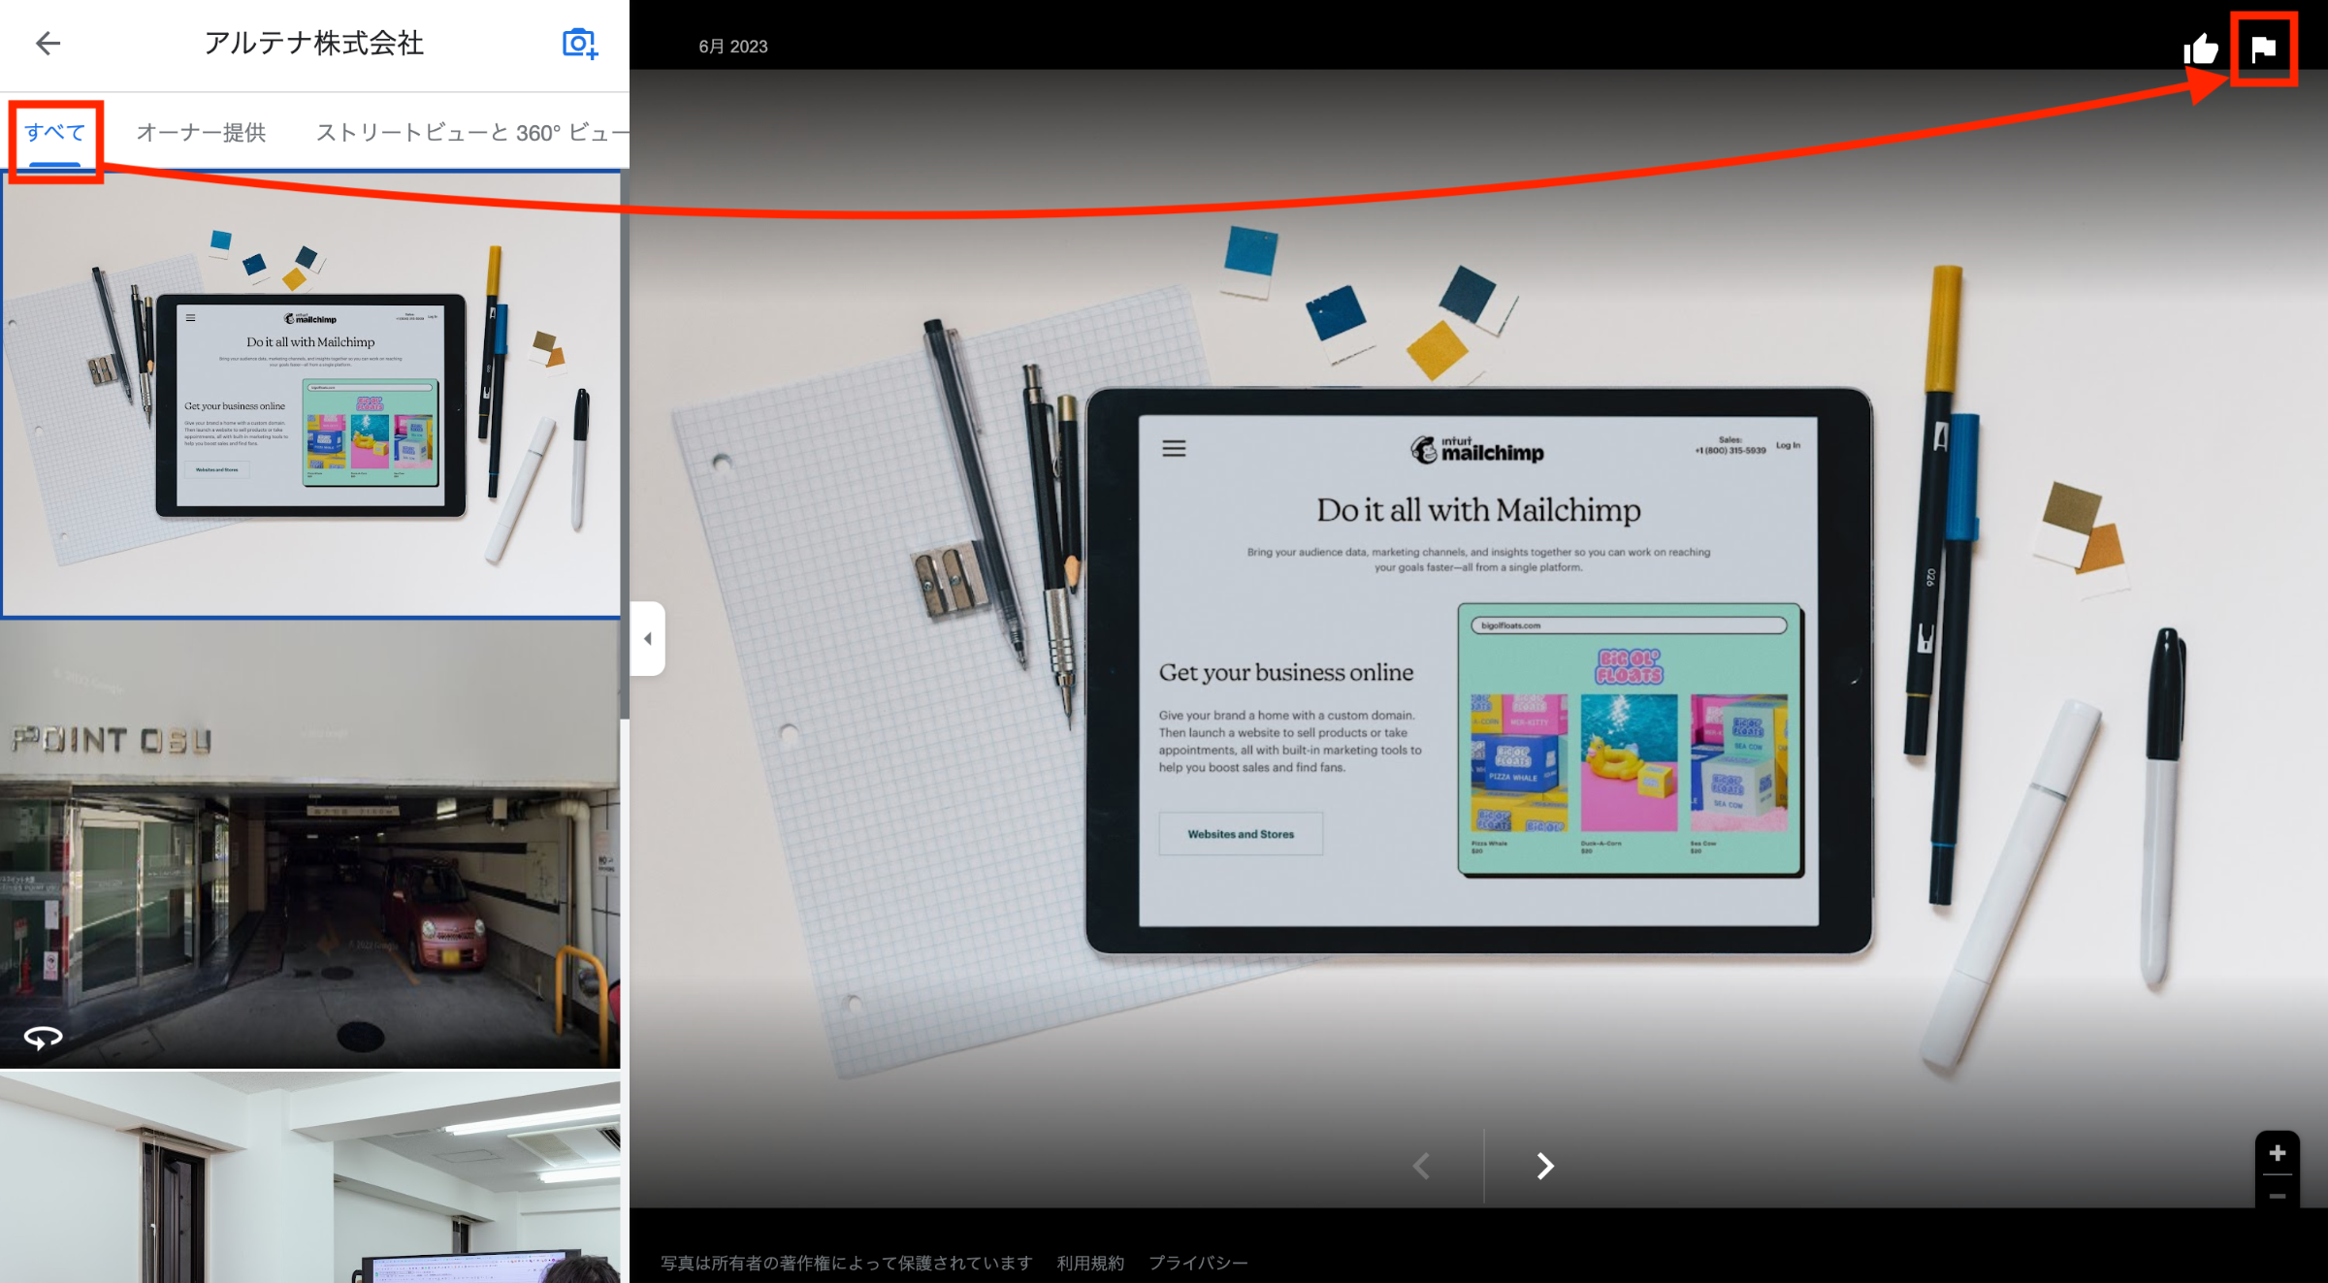Open the 利用規約 link

(x=1090, y=1263)
